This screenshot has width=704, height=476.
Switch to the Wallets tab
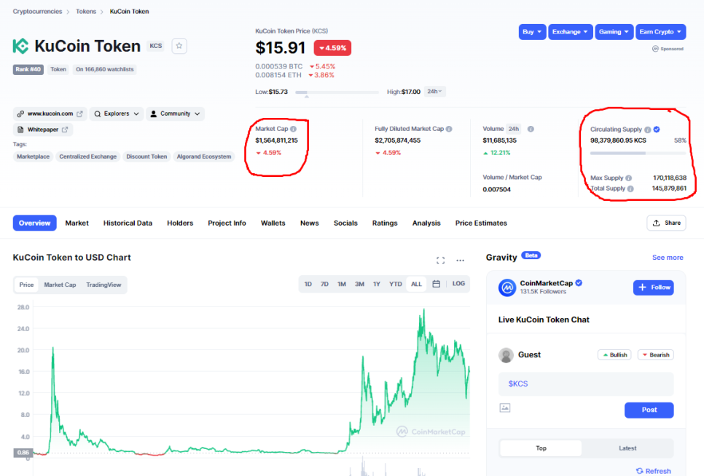pyautogui.click(x=273, y=223)
